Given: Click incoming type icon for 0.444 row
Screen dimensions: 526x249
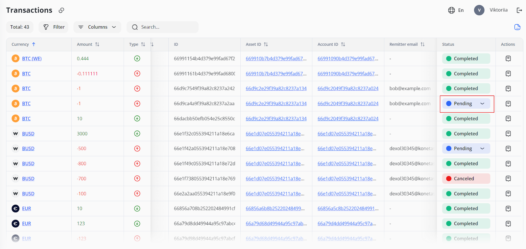Looking at the screenshot, I should 137,58.
